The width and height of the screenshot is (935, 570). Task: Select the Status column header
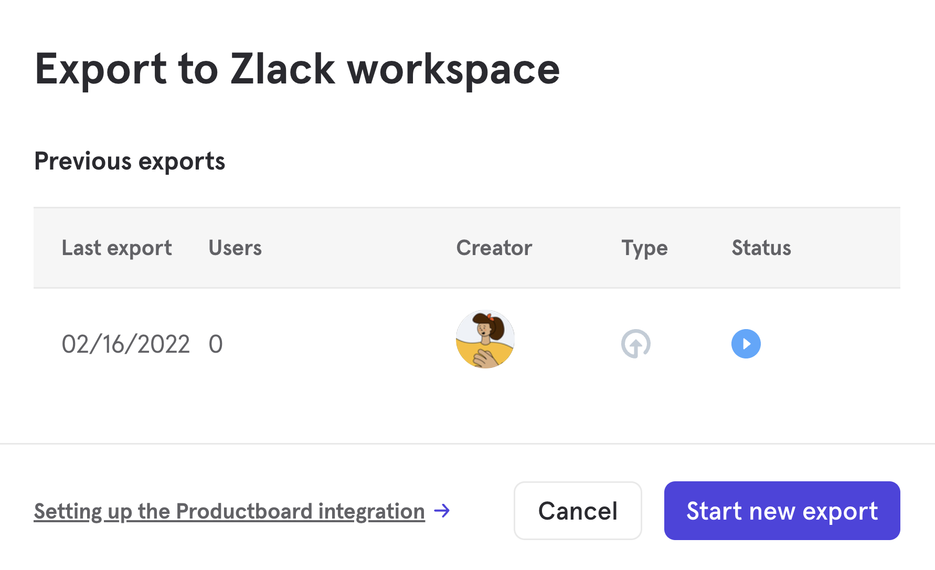pyautogui.click(x=761, y=248)
